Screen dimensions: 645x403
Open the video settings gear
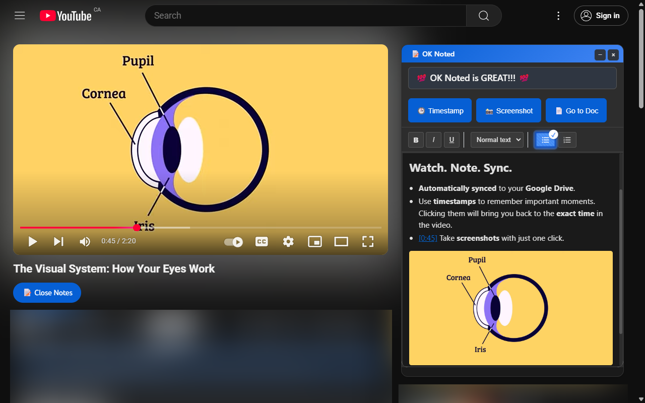point(288,242)
